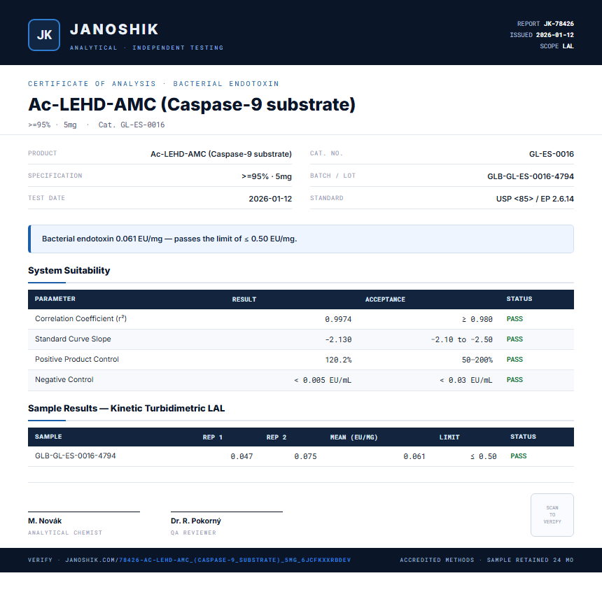The width and height of the screenshot is (602, 592).
Task: Click Sample Results — Kinetic Turbidimetric LAL heading
Action: [126, 408]
